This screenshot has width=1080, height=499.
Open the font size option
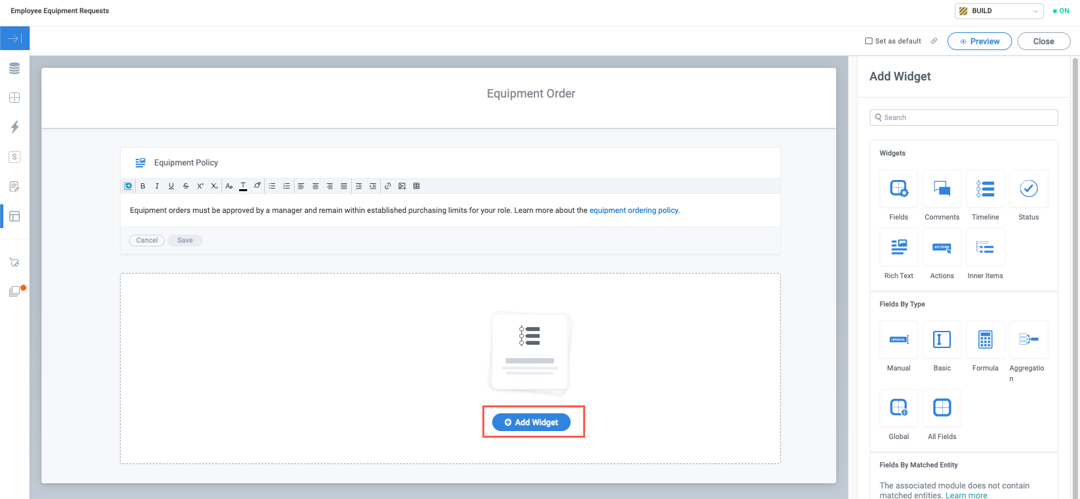(x=229, y=186)
